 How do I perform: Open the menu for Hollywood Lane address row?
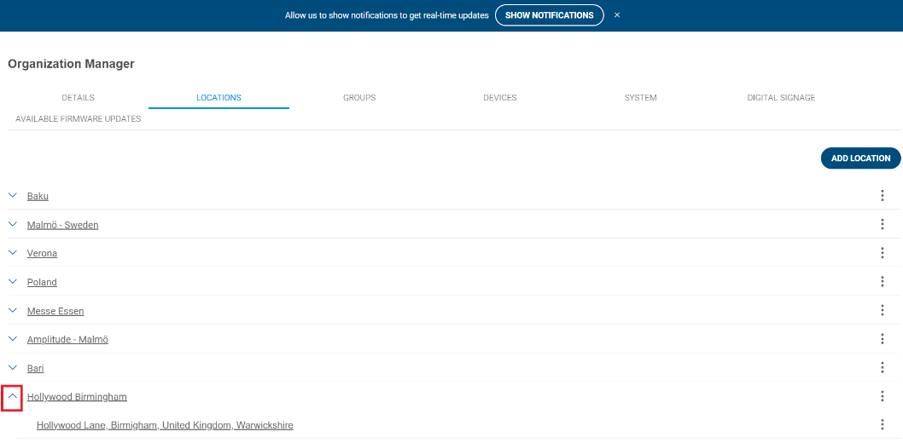(x=882, y=425)
